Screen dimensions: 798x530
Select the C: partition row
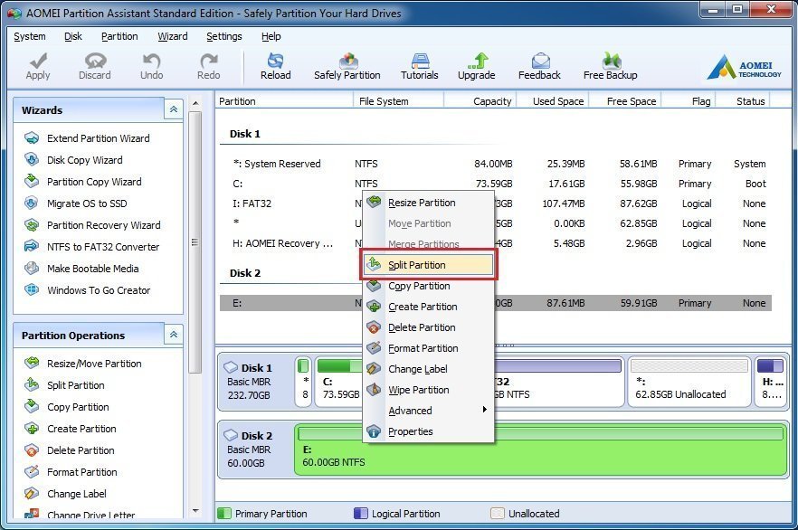(x=496, y=184)
